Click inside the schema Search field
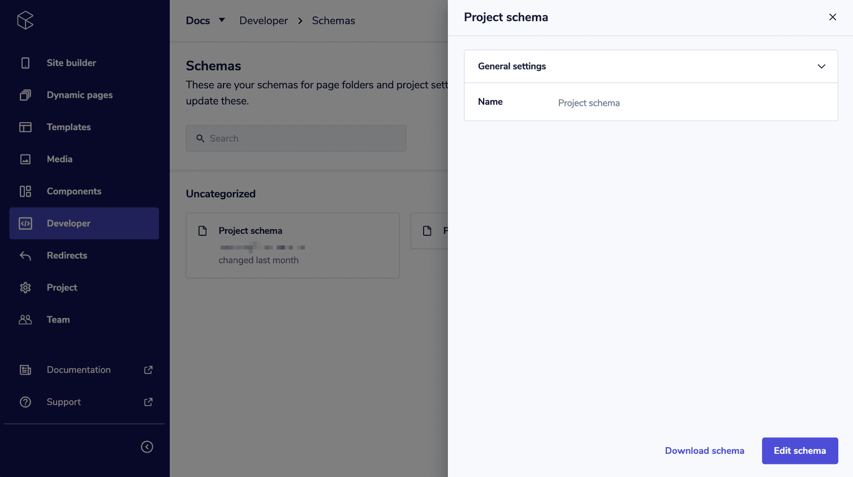 pyautogui.click(x=296, y=138)
